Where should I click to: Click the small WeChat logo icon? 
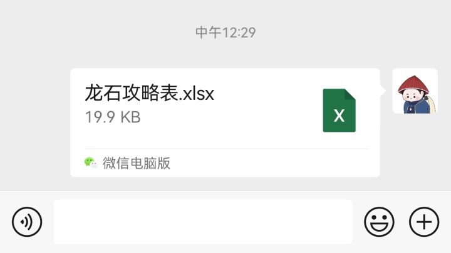point(90,162)
